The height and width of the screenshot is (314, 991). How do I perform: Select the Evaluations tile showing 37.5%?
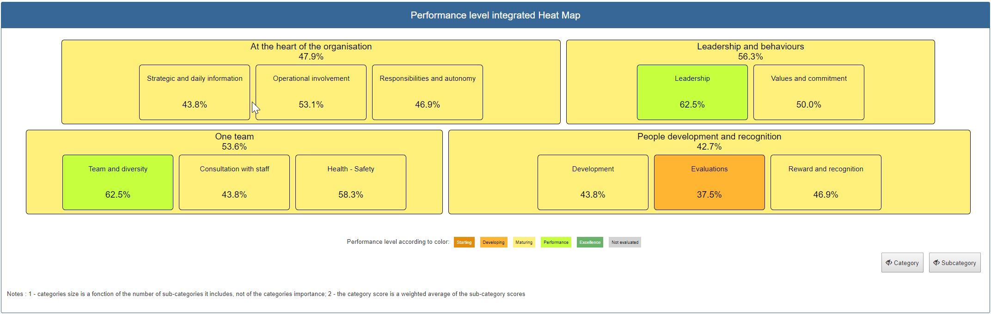709,182
